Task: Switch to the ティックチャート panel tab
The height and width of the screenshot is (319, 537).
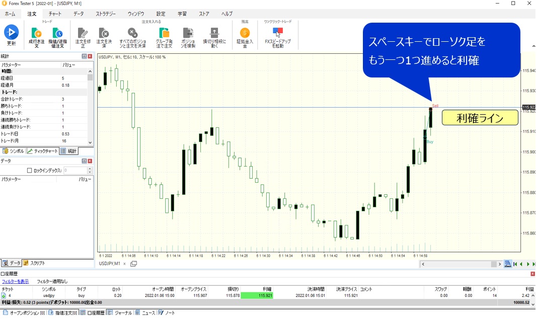Action: pyautogui.click(x=42, y=151)
